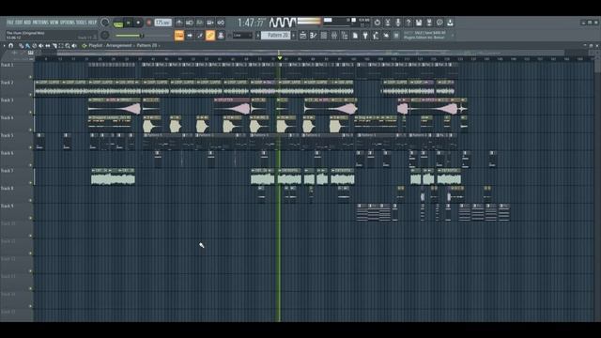Click the Arrangement breadcrumb in playlist title
The image size is (601, 338).
[118, 46]
